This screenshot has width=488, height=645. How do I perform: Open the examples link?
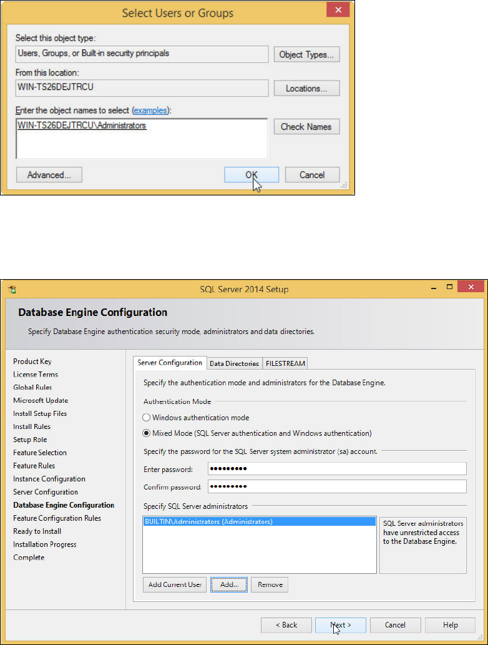150,111
